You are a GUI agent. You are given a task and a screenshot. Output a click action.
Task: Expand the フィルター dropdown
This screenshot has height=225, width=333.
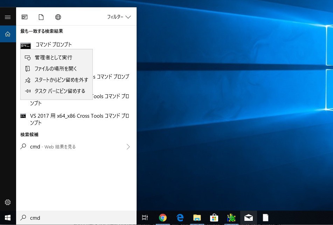click(119, 17)
